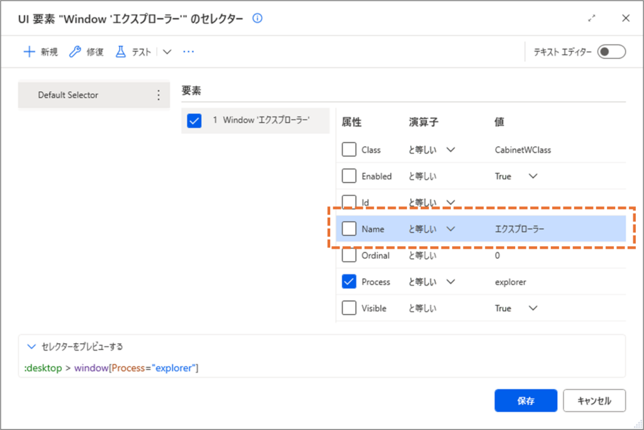Viewport: 644px width, 430px height.
Task: Enable the Name attribute checkbox
Action: pyautogui.click(x=348, y=229)
